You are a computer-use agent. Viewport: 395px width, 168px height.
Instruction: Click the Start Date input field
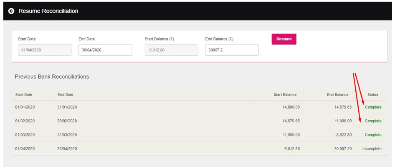click(45, 50)
